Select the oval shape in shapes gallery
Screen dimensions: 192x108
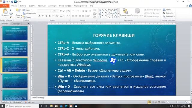[112, 10]
